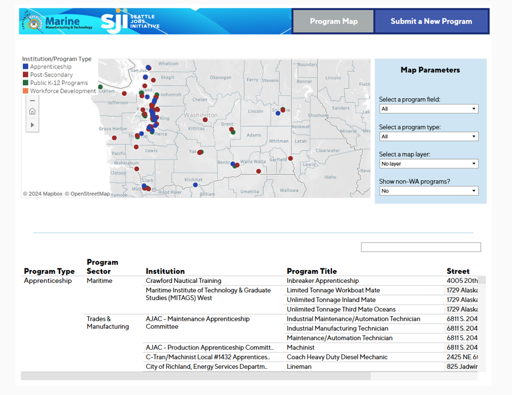512x395 pixels.
Task: Click the search box above the table
Action: pos(421,247)
